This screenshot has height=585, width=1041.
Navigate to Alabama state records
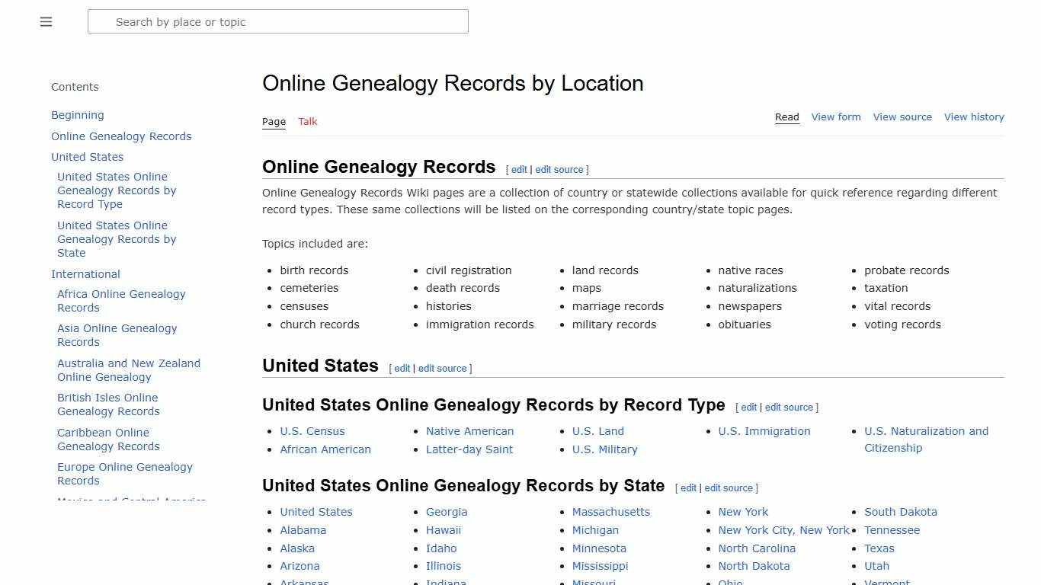pyautogui.click(x=303, y=529)
